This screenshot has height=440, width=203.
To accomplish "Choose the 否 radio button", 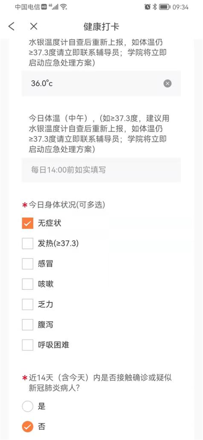I will [x=28, y=427].
